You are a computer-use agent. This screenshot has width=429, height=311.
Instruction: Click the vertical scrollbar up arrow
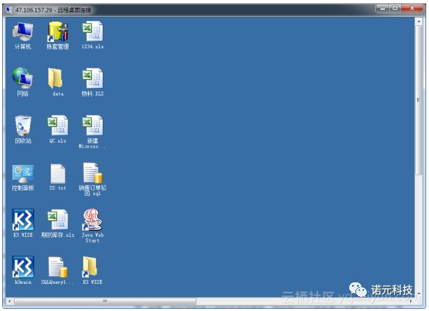pyautogui.click(x=419, y=22)
